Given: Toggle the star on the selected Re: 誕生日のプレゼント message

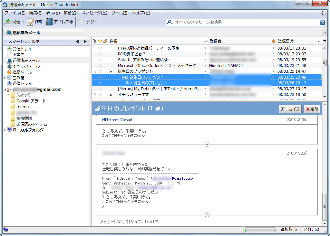Looking at the screenshot, I should 100,77.
